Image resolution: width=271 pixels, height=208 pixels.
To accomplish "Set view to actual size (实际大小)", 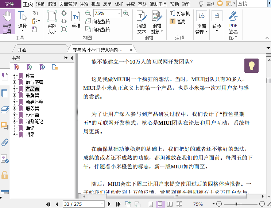I will click(x=52, y=22).
